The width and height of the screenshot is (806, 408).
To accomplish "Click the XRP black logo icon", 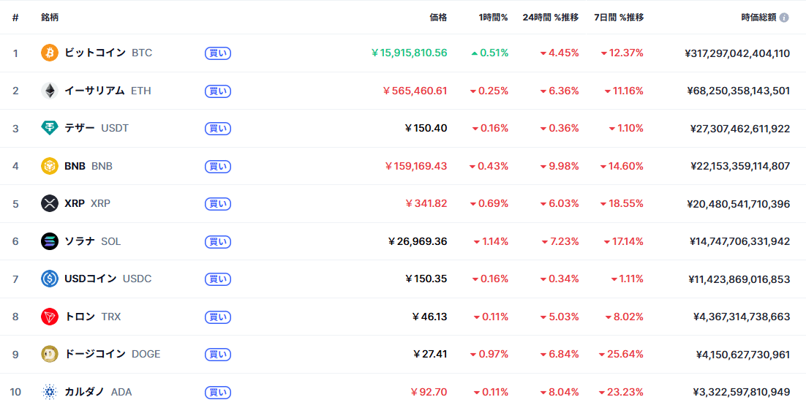I will (x=50, y=204).
